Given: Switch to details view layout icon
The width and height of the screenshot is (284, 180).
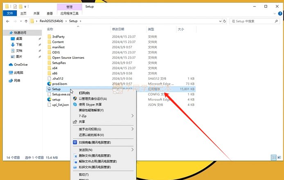Looking at the screenshot, I should point(274,157).
